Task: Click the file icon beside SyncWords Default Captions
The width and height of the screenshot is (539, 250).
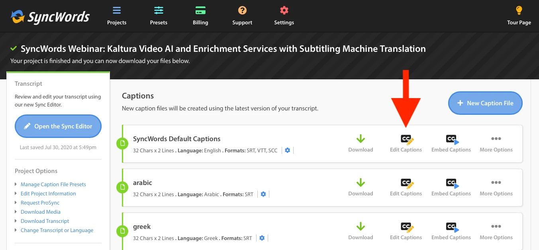Action: pyautogui.click(x=122, y=143)
